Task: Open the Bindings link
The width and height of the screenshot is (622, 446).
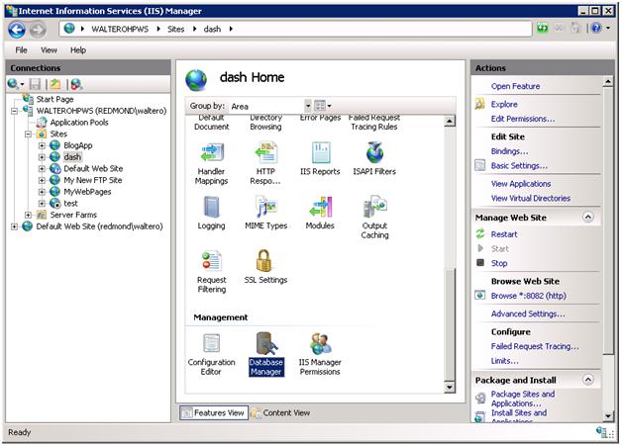Action: 509,151
